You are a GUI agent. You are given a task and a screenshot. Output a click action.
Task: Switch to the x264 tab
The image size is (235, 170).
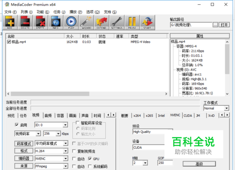click(137, 116)
